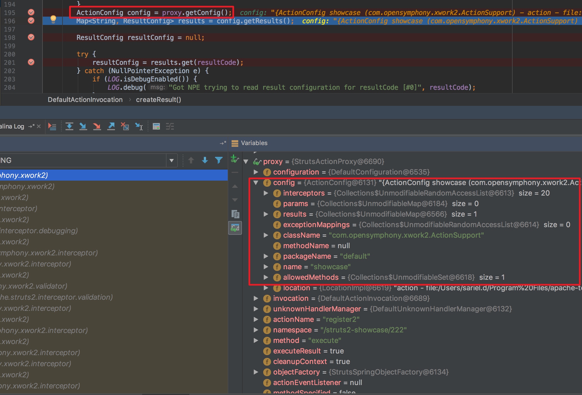Click Force Step Into icon

tap(97, 127)
